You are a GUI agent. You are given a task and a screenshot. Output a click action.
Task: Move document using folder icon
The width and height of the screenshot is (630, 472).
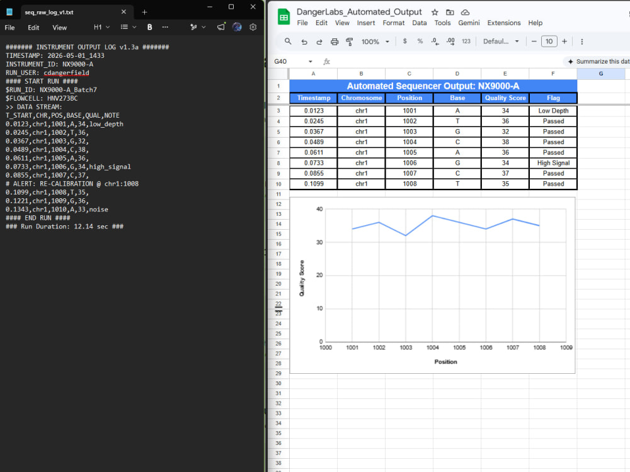450,13
